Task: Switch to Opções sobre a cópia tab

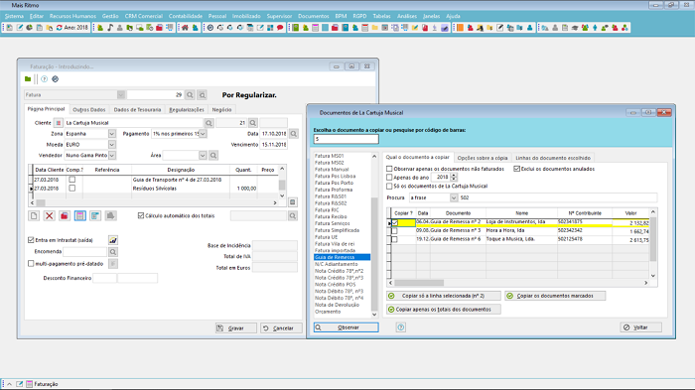Action: 483,158
